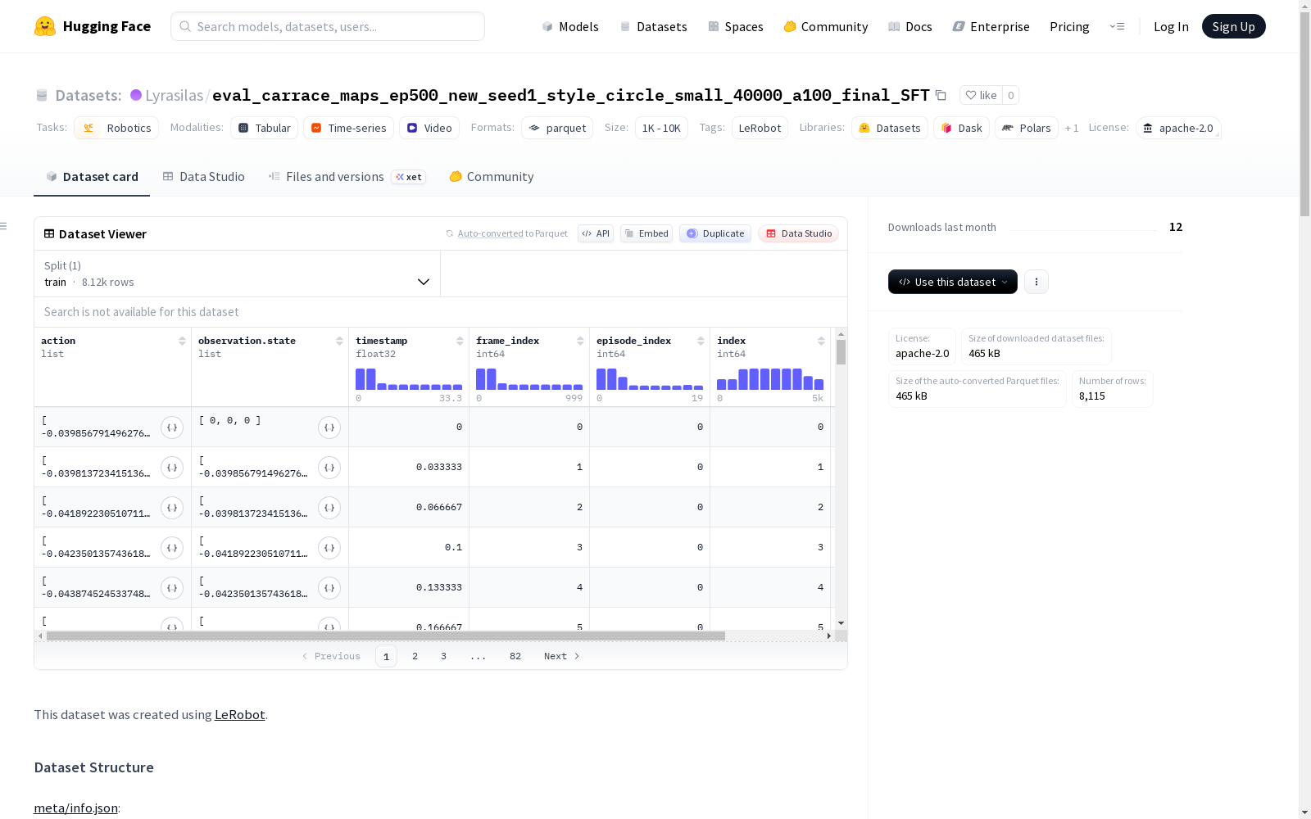Open Models in the top navigation

570,26
